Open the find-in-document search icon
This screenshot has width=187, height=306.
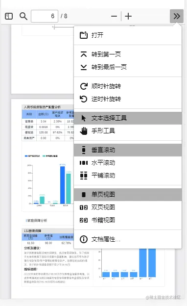click(x=23, y=16)
